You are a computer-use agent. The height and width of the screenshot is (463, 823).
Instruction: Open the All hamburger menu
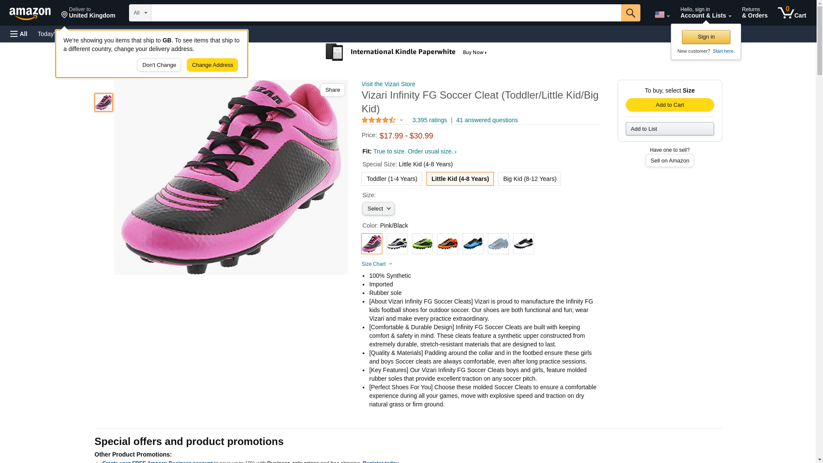19,34
